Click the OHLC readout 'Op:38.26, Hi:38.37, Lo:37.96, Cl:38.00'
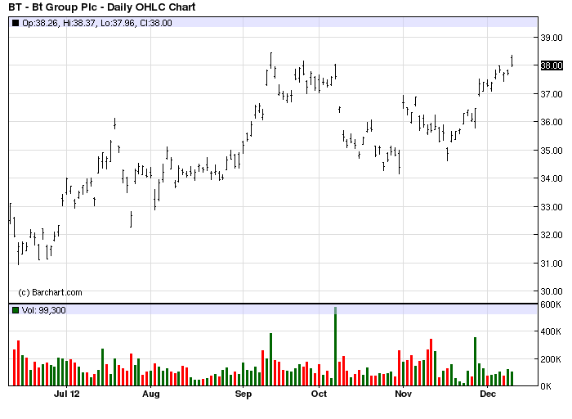The image size is (572, 419). pyautogui.click(x=97, y=24)
